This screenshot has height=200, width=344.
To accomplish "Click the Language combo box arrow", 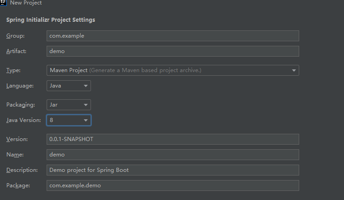I will tap(86, 86).
